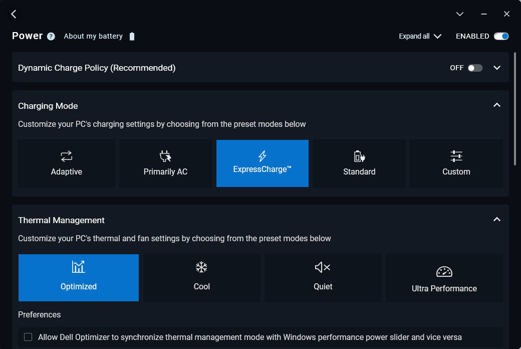Collapse the Thermal Management section
Image resolution: width=521 pixels, height=349 pixels.
(x=497, y=220)
